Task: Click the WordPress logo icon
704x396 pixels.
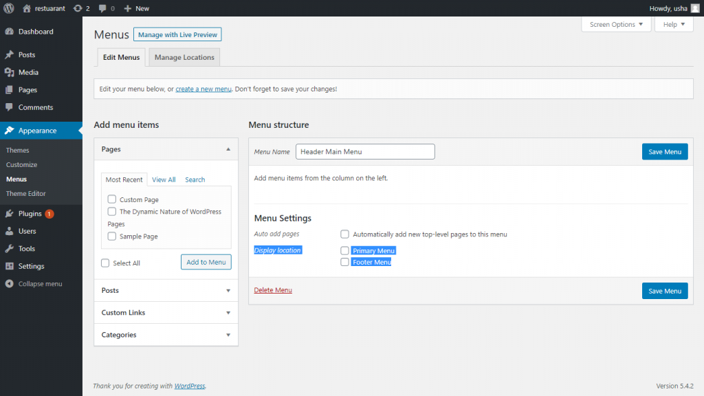Action: (9, 8)
